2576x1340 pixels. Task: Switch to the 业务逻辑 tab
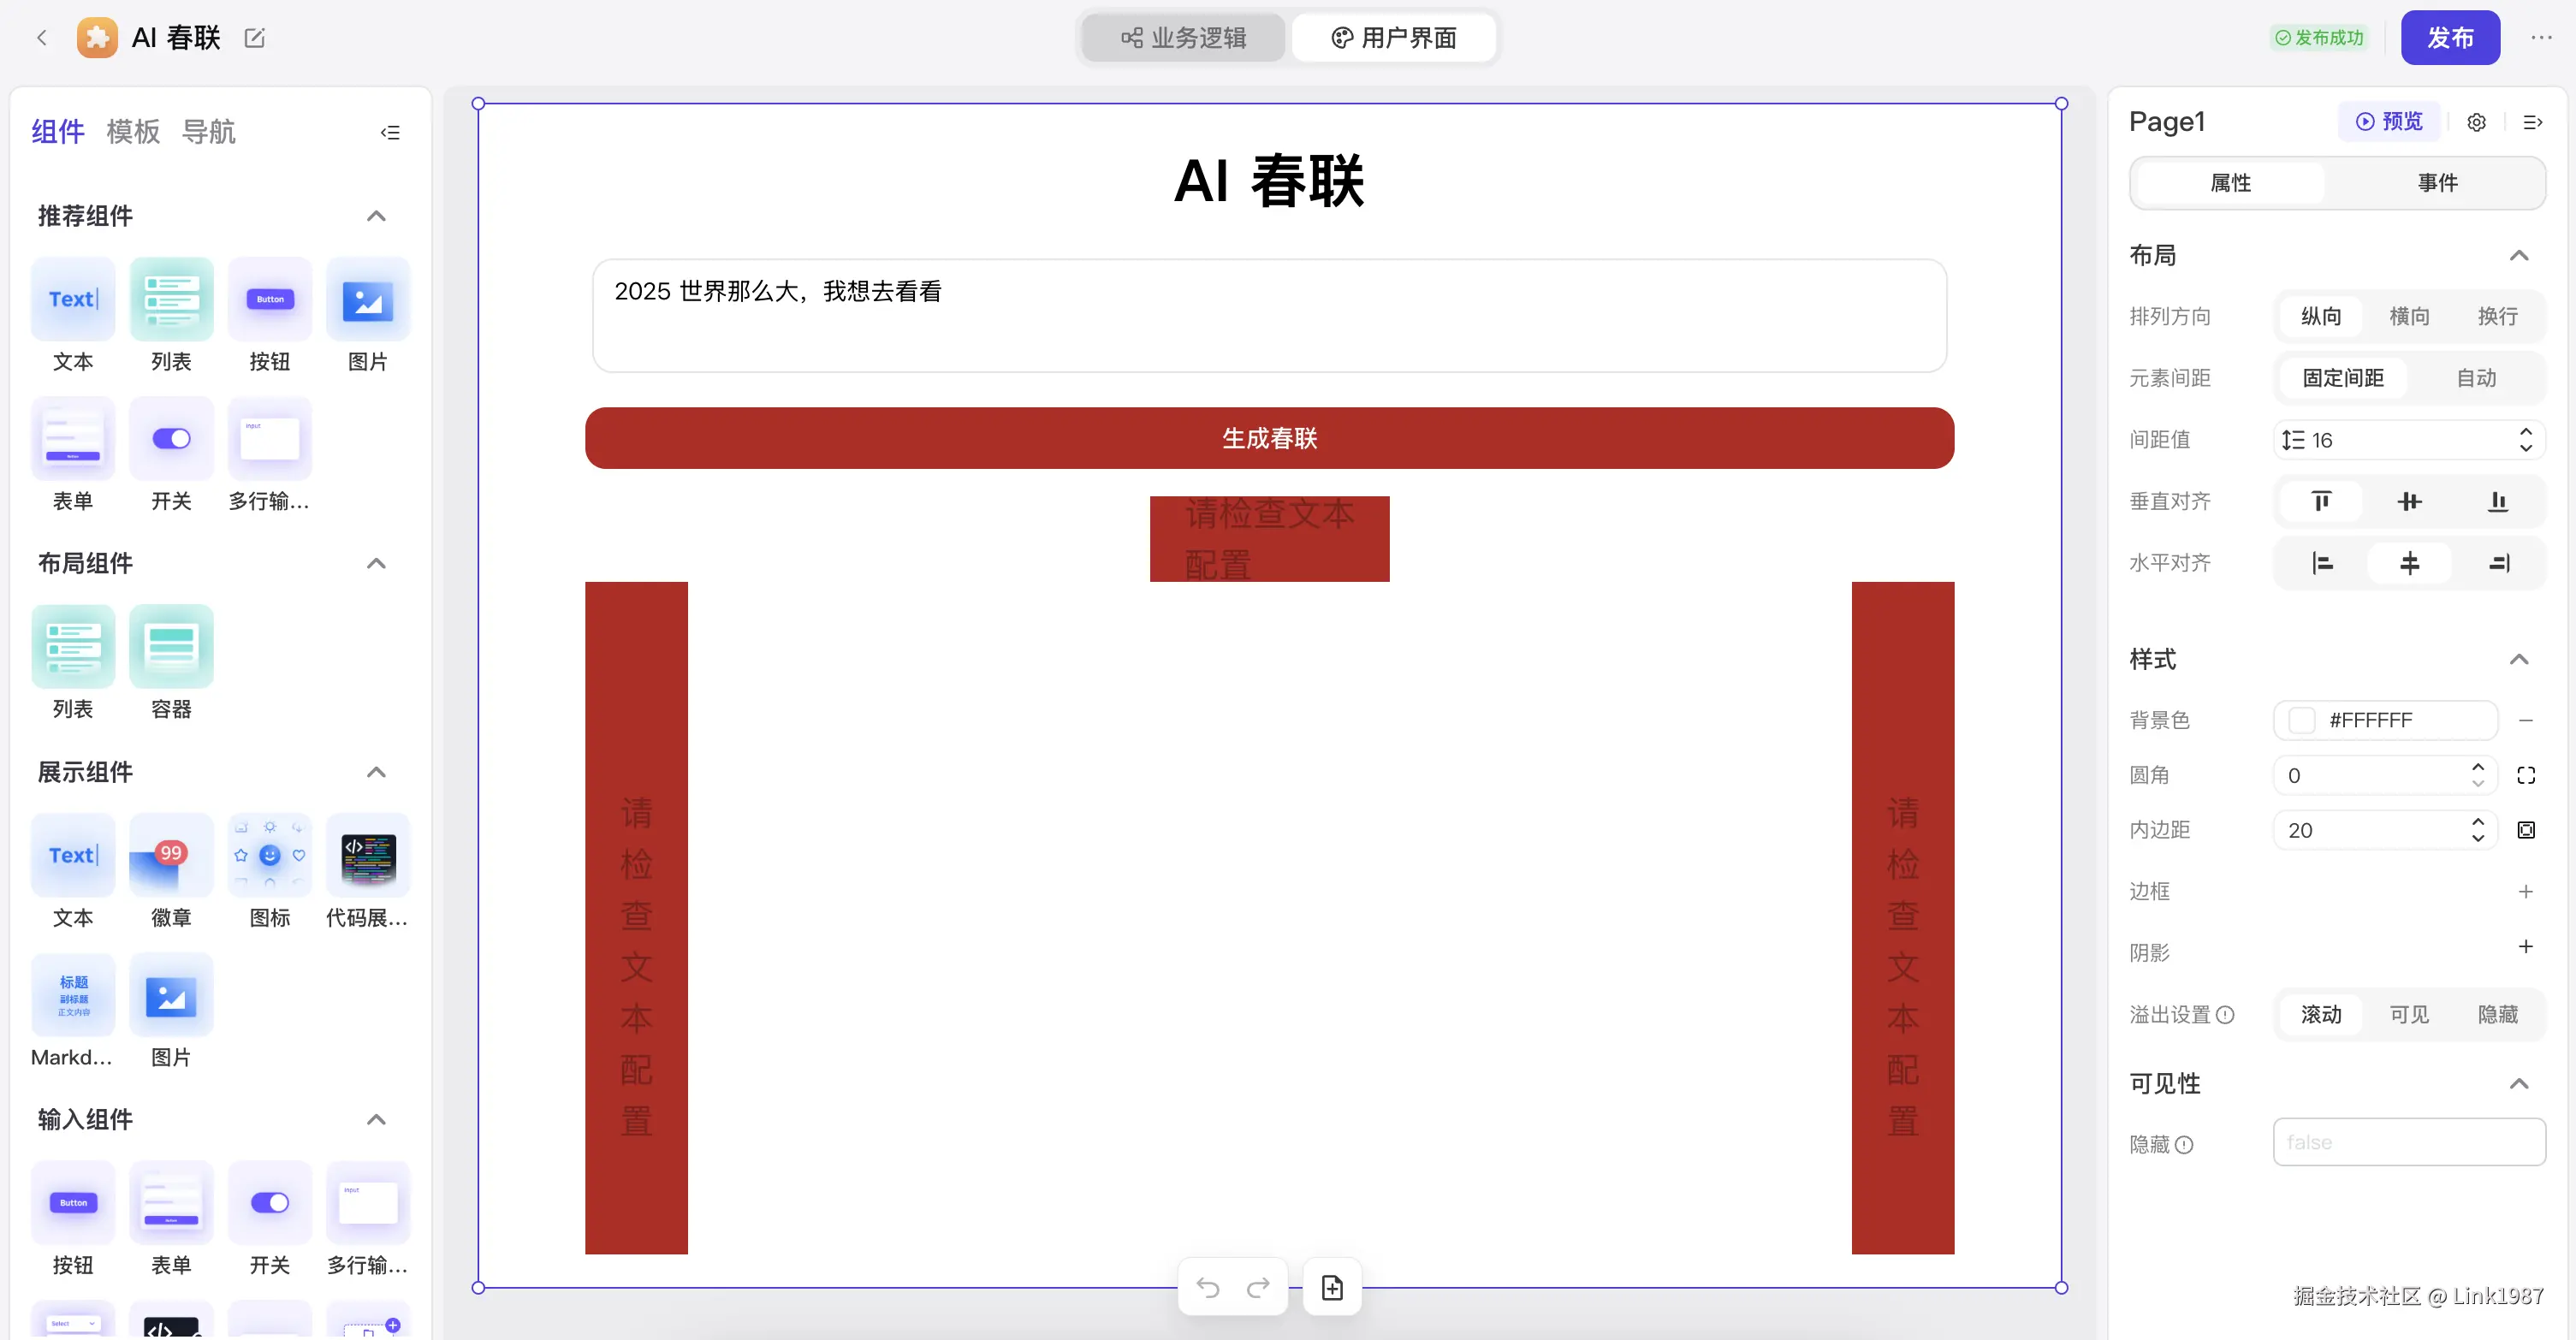(x=1183, y=38)
